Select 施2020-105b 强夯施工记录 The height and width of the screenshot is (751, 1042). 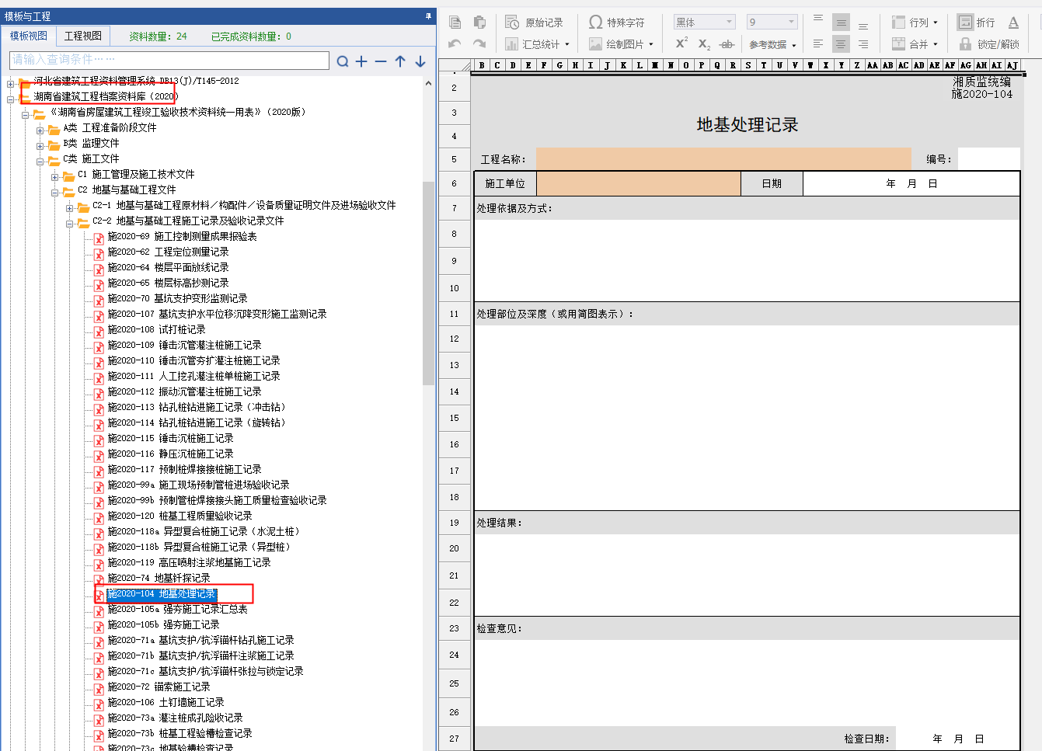(163, 624)
